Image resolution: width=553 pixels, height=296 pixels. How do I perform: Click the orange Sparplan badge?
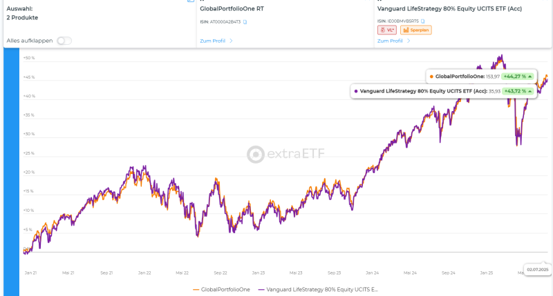(x=416, y=30)
